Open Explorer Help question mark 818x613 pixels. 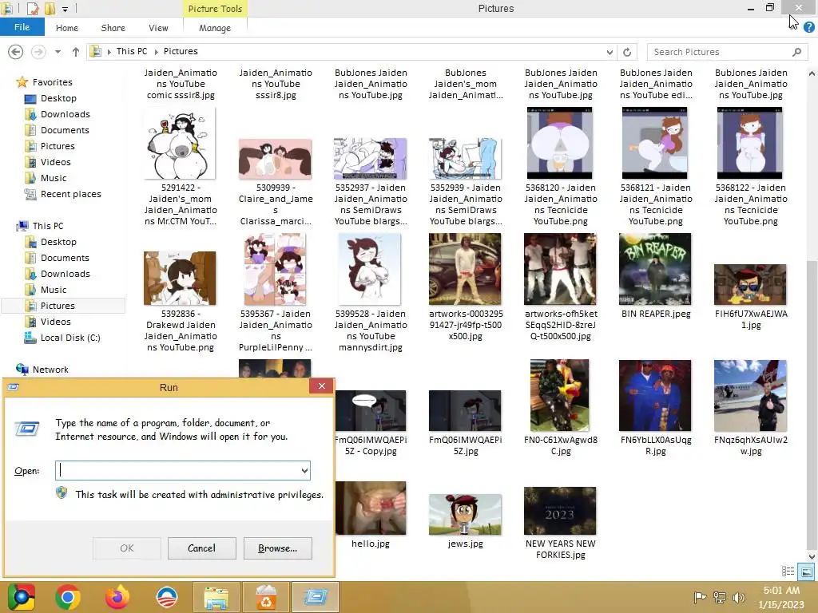[809, 28]
